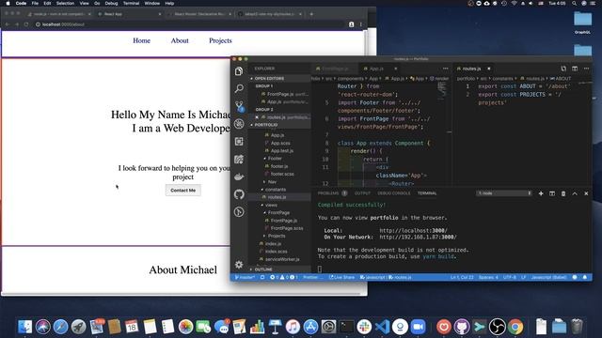Open the Debug view in VS Code activity bar
The width and height of the screenshot is (602, 338).
pos(239,124)
